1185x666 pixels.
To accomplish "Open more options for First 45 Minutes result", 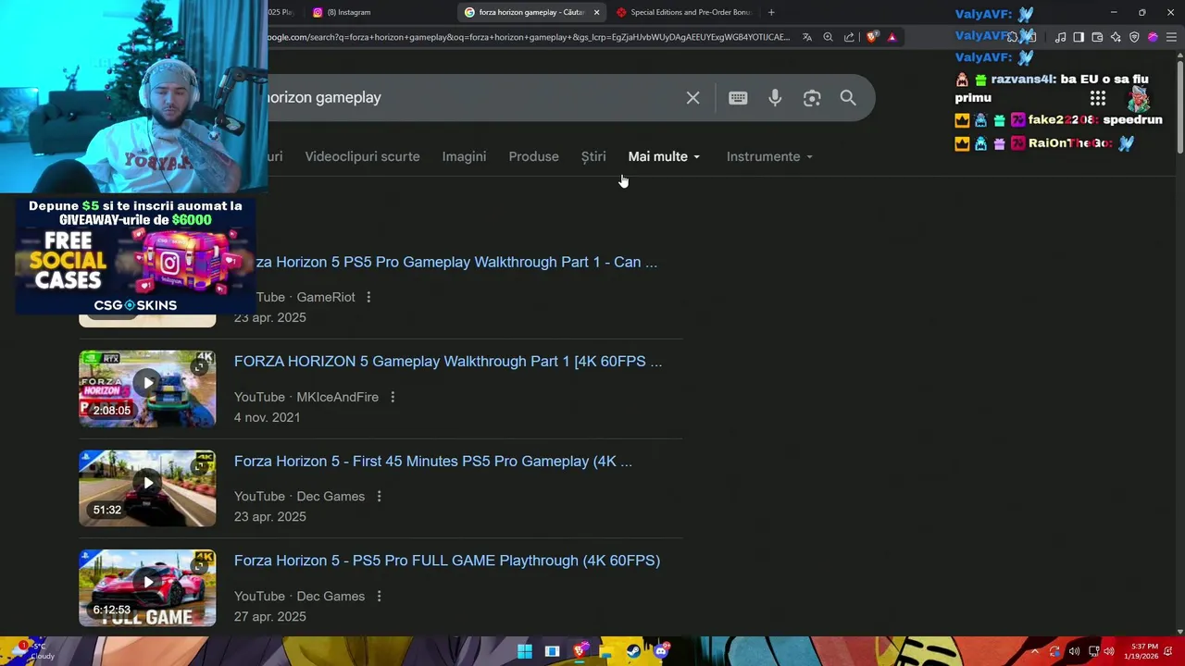I will pos(379,497).
